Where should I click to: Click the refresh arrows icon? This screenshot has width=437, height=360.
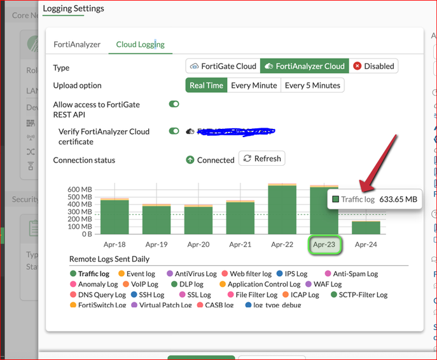coord(247,158)
